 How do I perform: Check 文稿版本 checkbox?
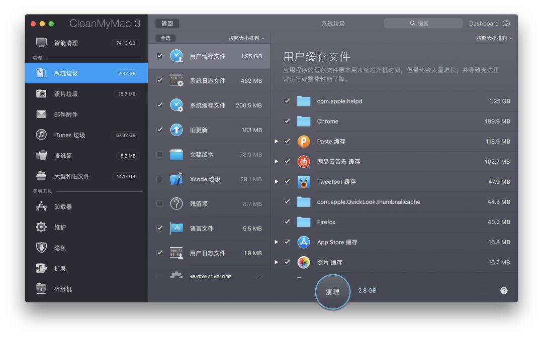[x=160, y=154]
